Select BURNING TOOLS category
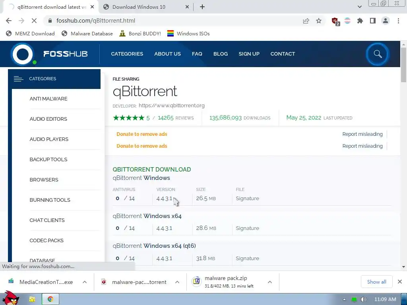The width and height of the screenshot is (407, 305). pos(50,200)
